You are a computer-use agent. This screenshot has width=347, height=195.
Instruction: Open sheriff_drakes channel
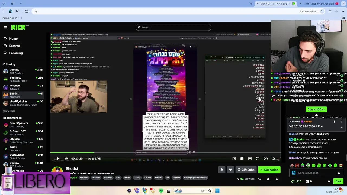23,103
